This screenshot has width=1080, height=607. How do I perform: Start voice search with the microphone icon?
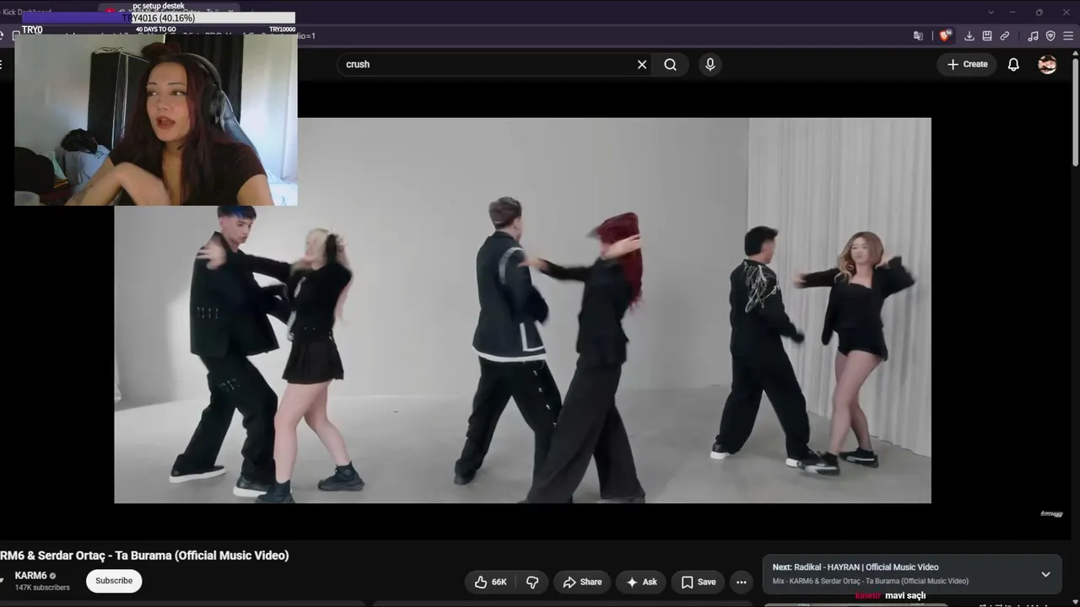click(710, 64)
